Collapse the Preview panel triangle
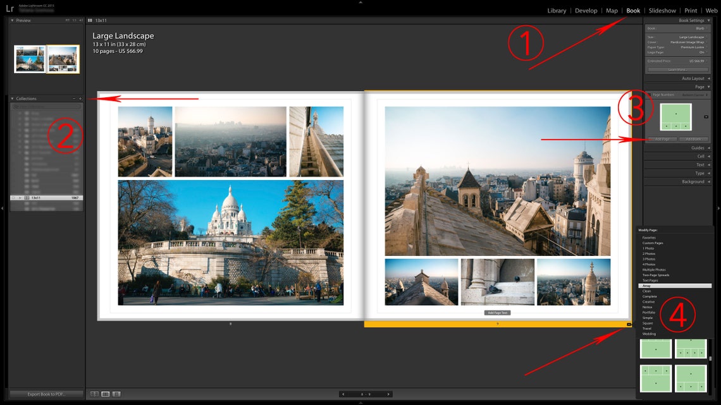721x405 pixels. point(12,20)
